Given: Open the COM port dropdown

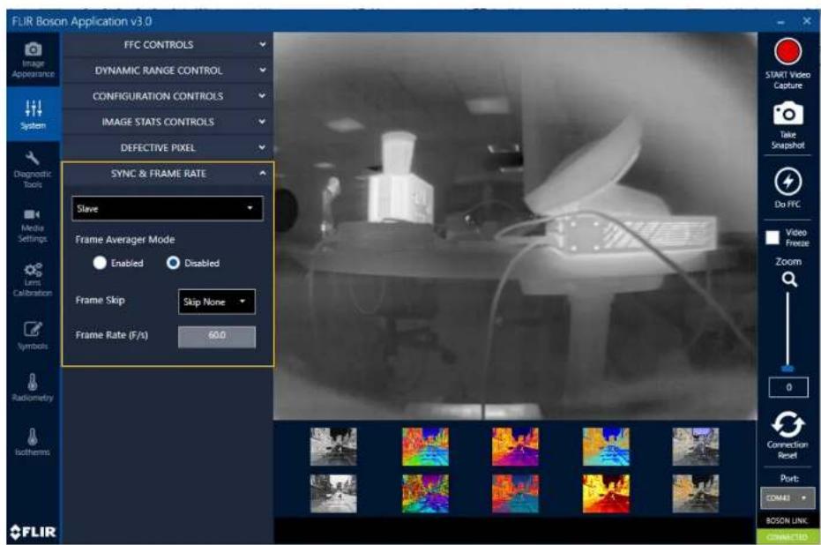Looking at the screenshot, I should click(x=787, y=498).
